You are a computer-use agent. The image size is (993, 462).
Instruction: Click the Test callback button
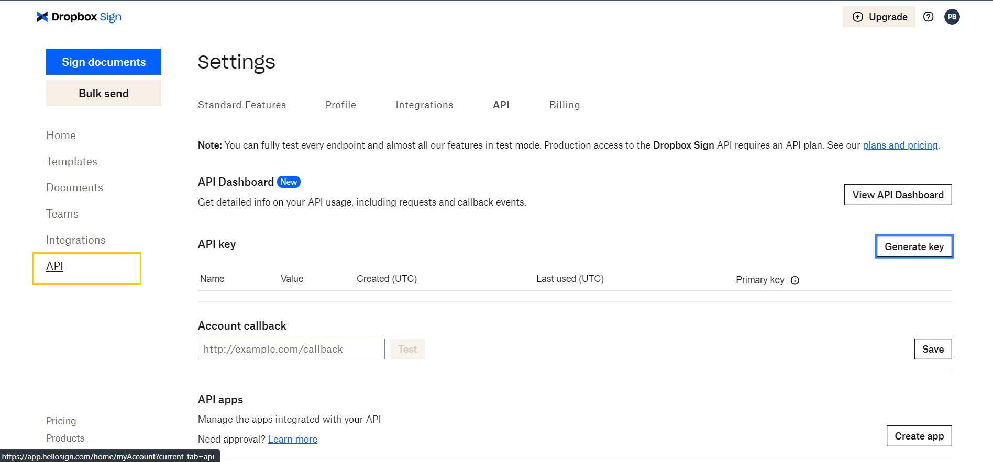(x=407, y=349)
